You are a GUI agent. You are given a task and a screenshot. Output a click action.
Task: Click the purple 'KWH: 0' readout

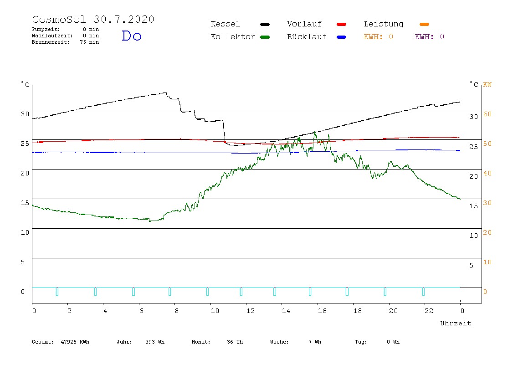click(430, 37)
